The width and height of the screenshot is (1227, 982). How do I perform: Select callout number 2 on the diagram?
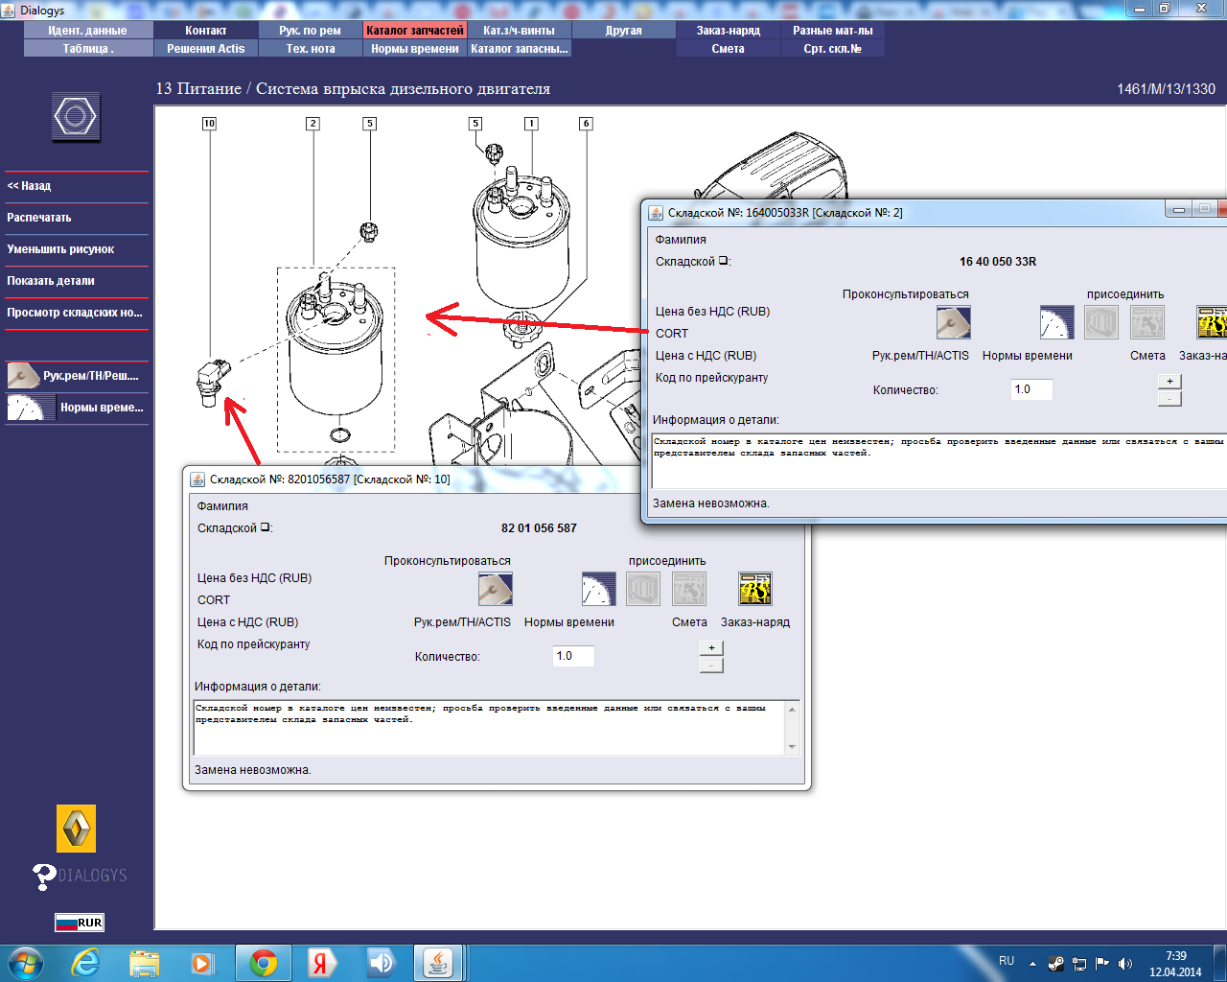click(x=313, y=124)
